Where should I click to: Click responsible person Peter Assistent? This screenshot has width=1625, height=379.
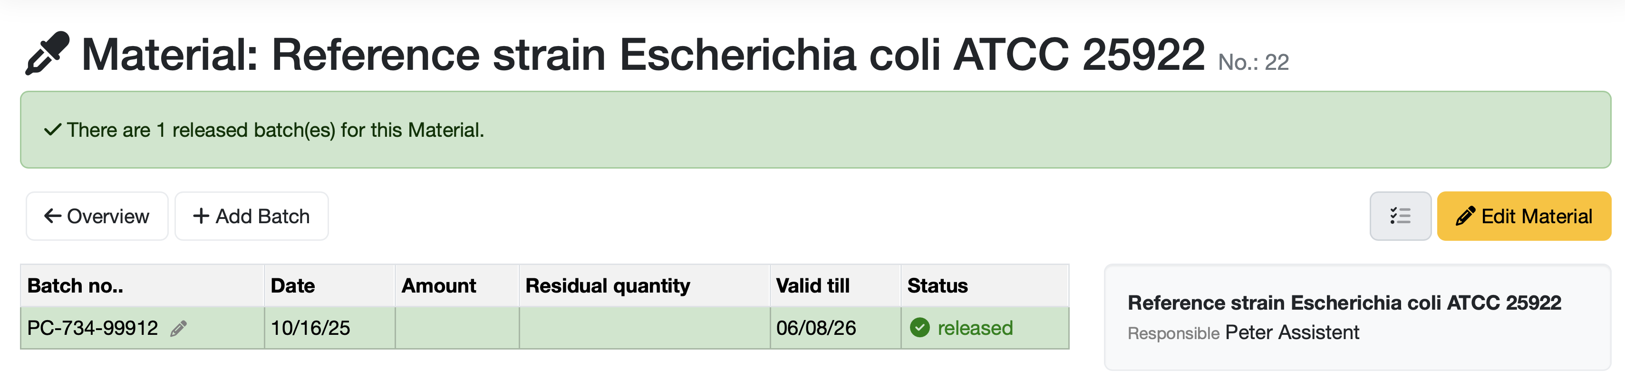pyautogui.click(x=1291, y=332)
